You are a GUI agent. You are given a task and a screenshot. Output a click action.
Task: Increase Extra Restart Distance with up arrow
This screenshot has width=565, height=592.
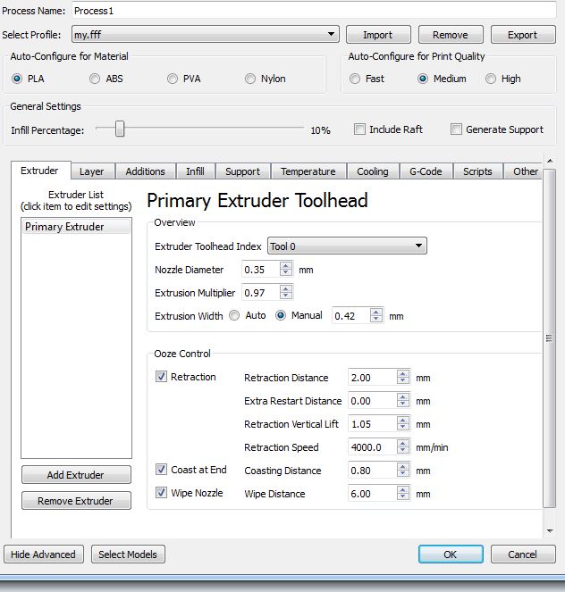(x=403, y=397)
